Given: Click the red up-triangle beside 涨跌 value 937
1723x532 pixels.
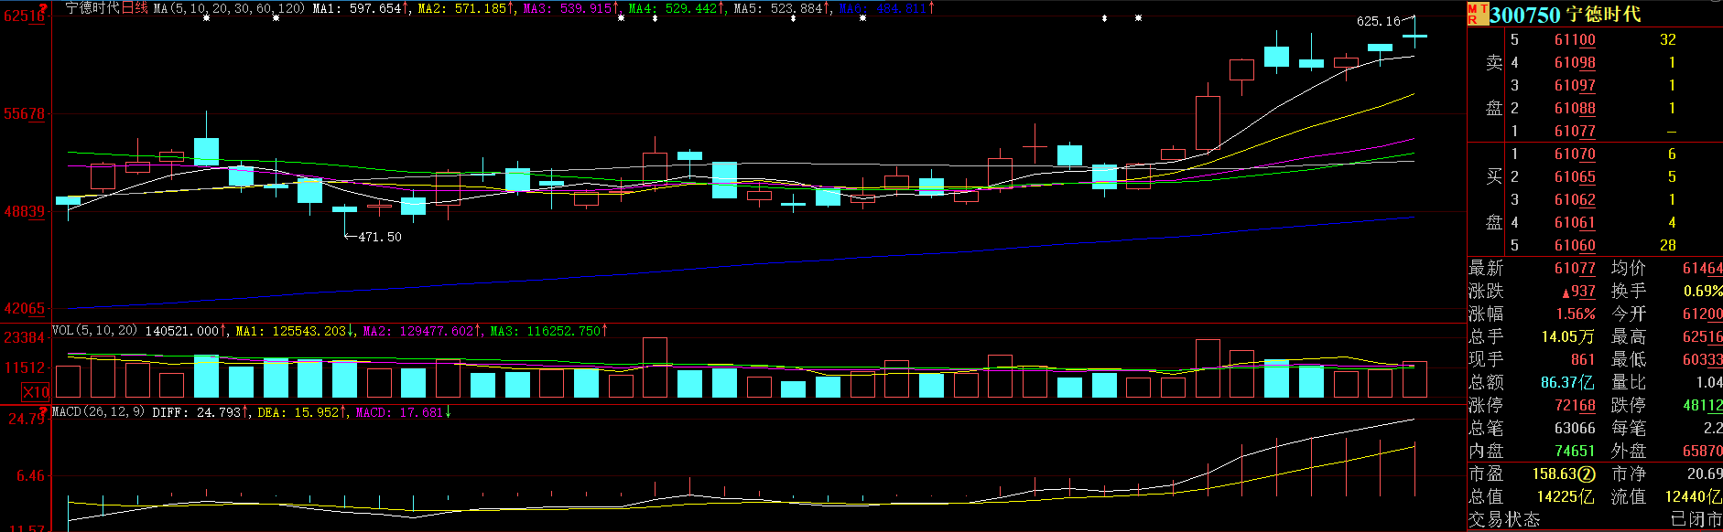Looking at the screenshot, I should 1566,293.
